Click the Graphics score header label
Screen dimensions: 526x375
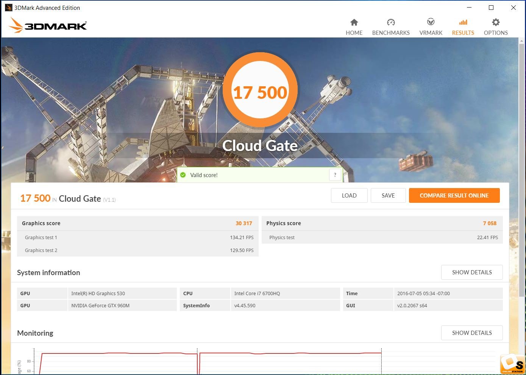pos(41,223)
